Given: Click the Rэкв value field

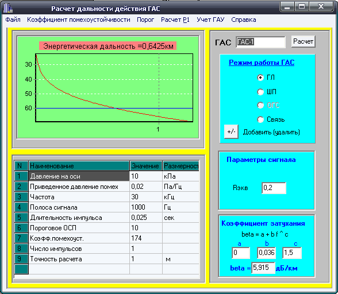Looking at the screenshot, I should click(274, 188).
